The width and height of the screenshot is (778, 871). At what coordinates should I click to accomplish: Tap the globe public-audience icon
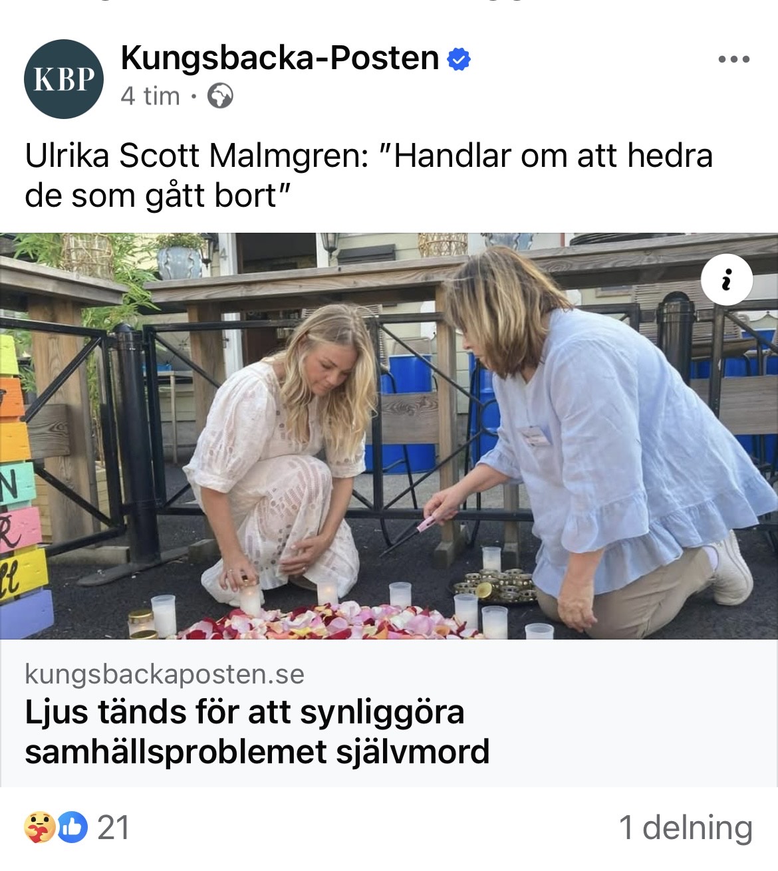[x=220, y=97]
